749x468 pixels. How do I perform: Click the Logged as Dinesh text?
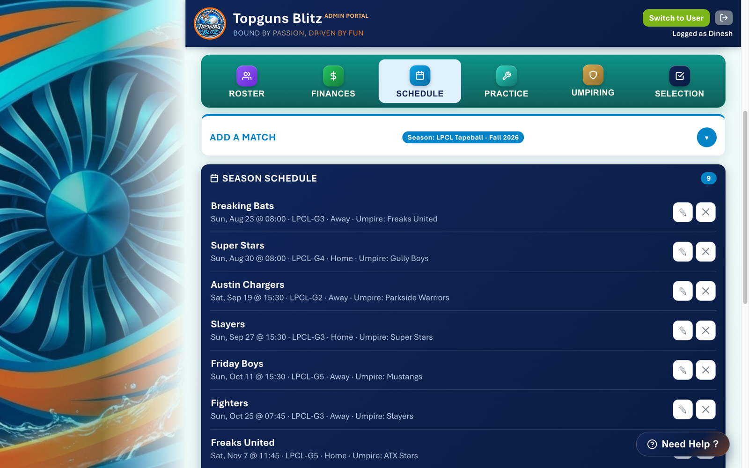(702, 34)
